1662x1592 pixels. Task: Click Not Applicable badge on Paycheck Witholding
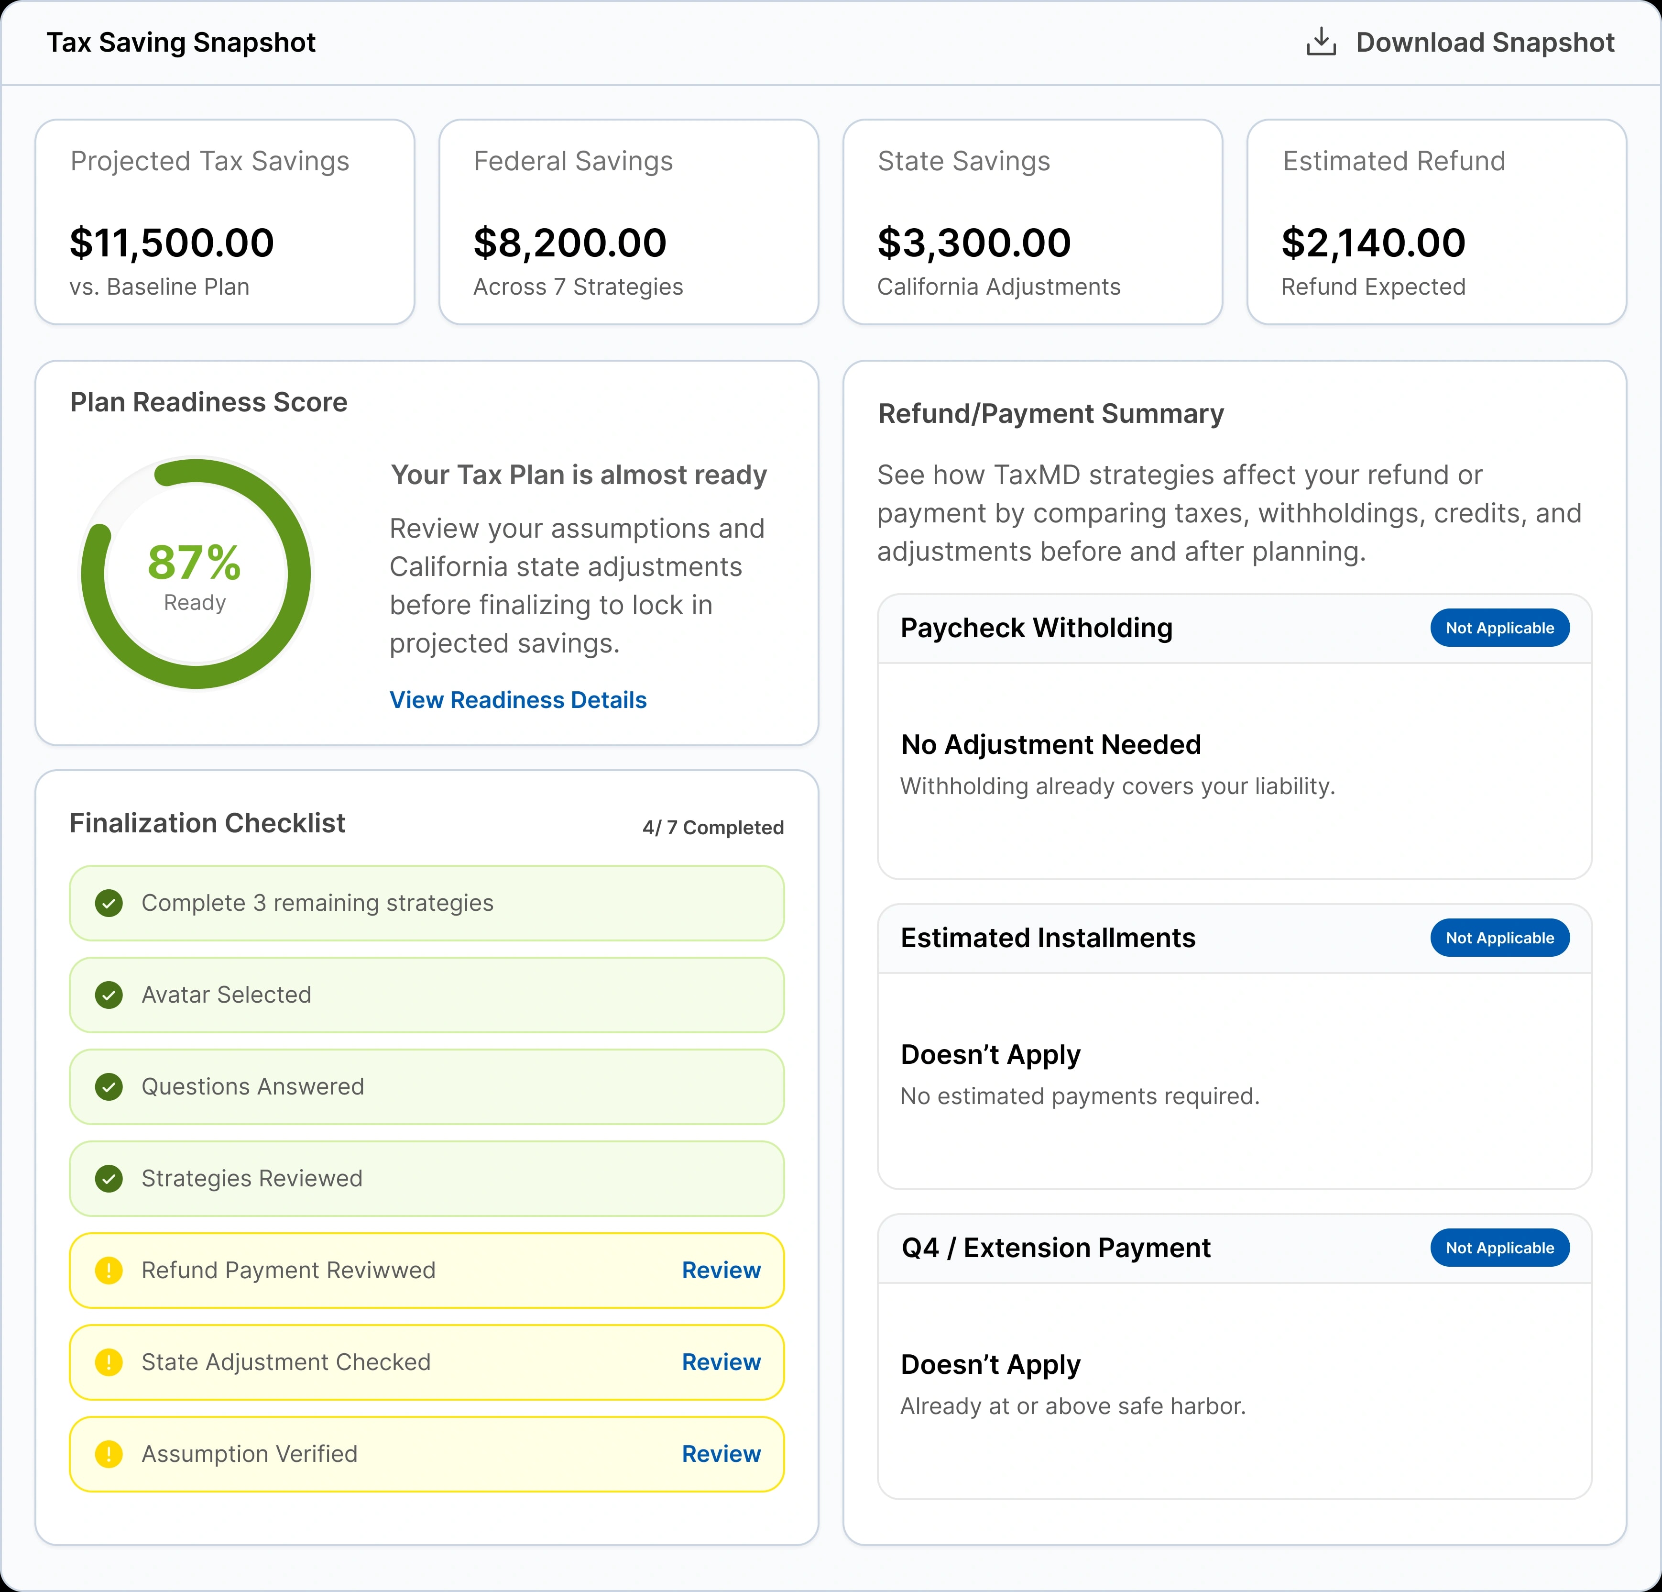pyautogui.click(x=1499, y=628)
